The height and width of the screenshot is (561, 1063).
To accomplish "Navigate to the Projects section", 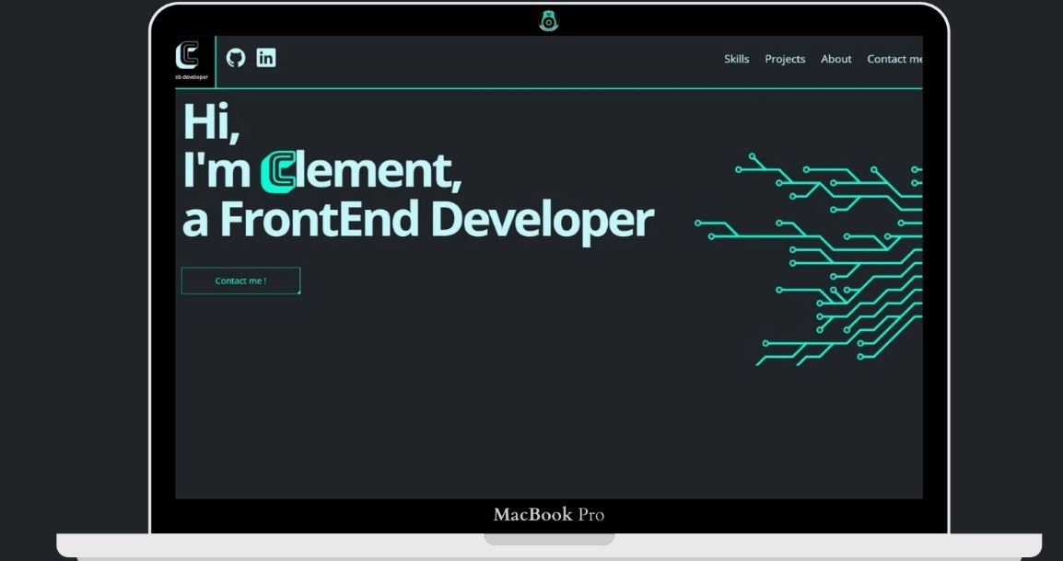I will 785,59.
